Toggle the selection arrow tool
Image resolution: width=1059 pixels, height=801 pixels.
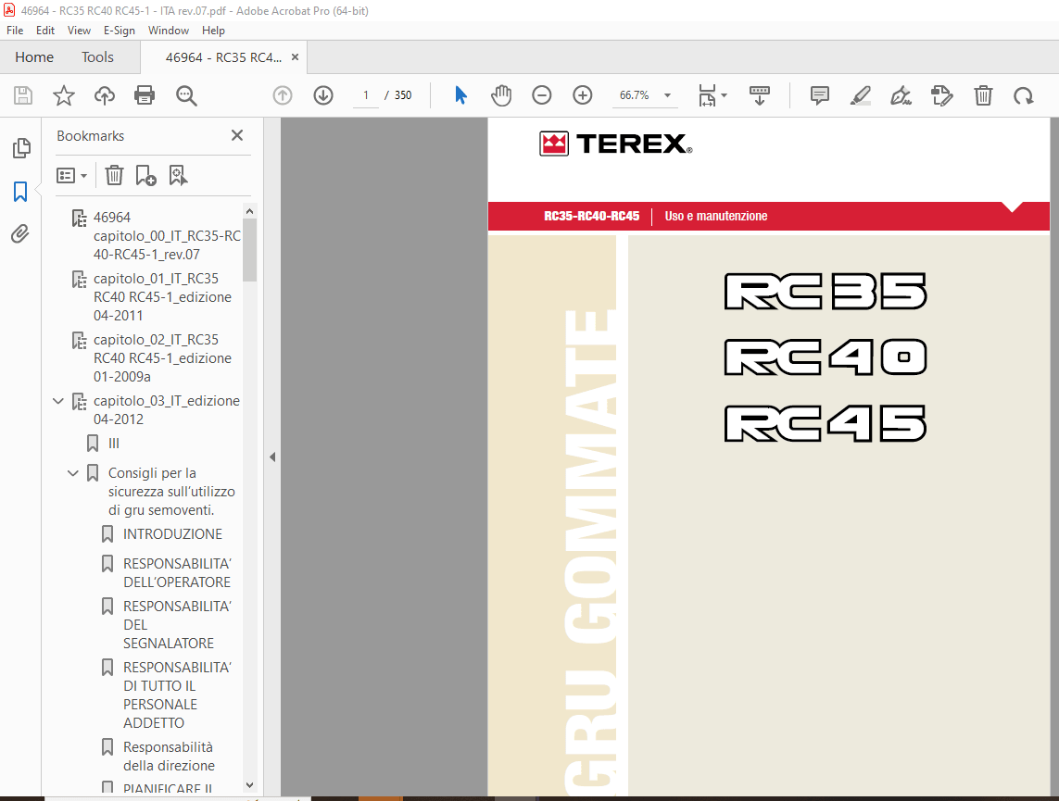460,95
